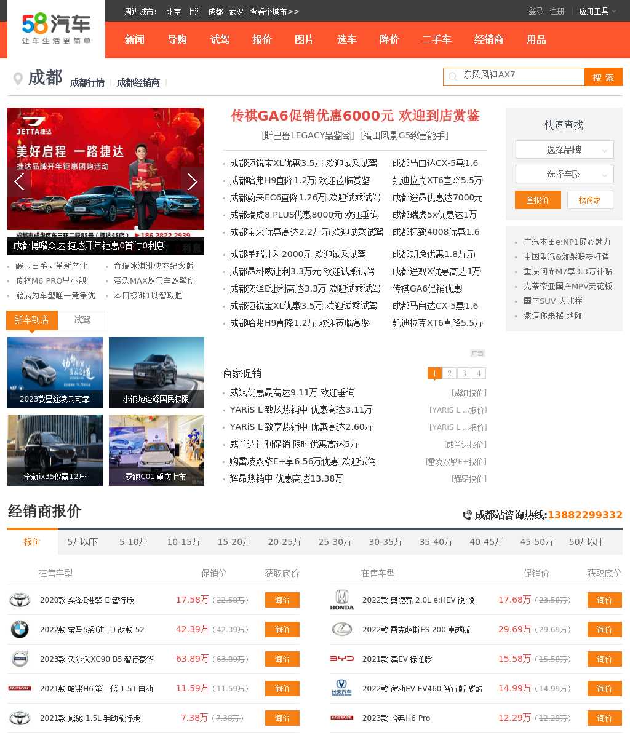The width and height of the screenshot is (630, 738).
Task: Switch to the 试驾 tab
Action: (x=82, y=320)
